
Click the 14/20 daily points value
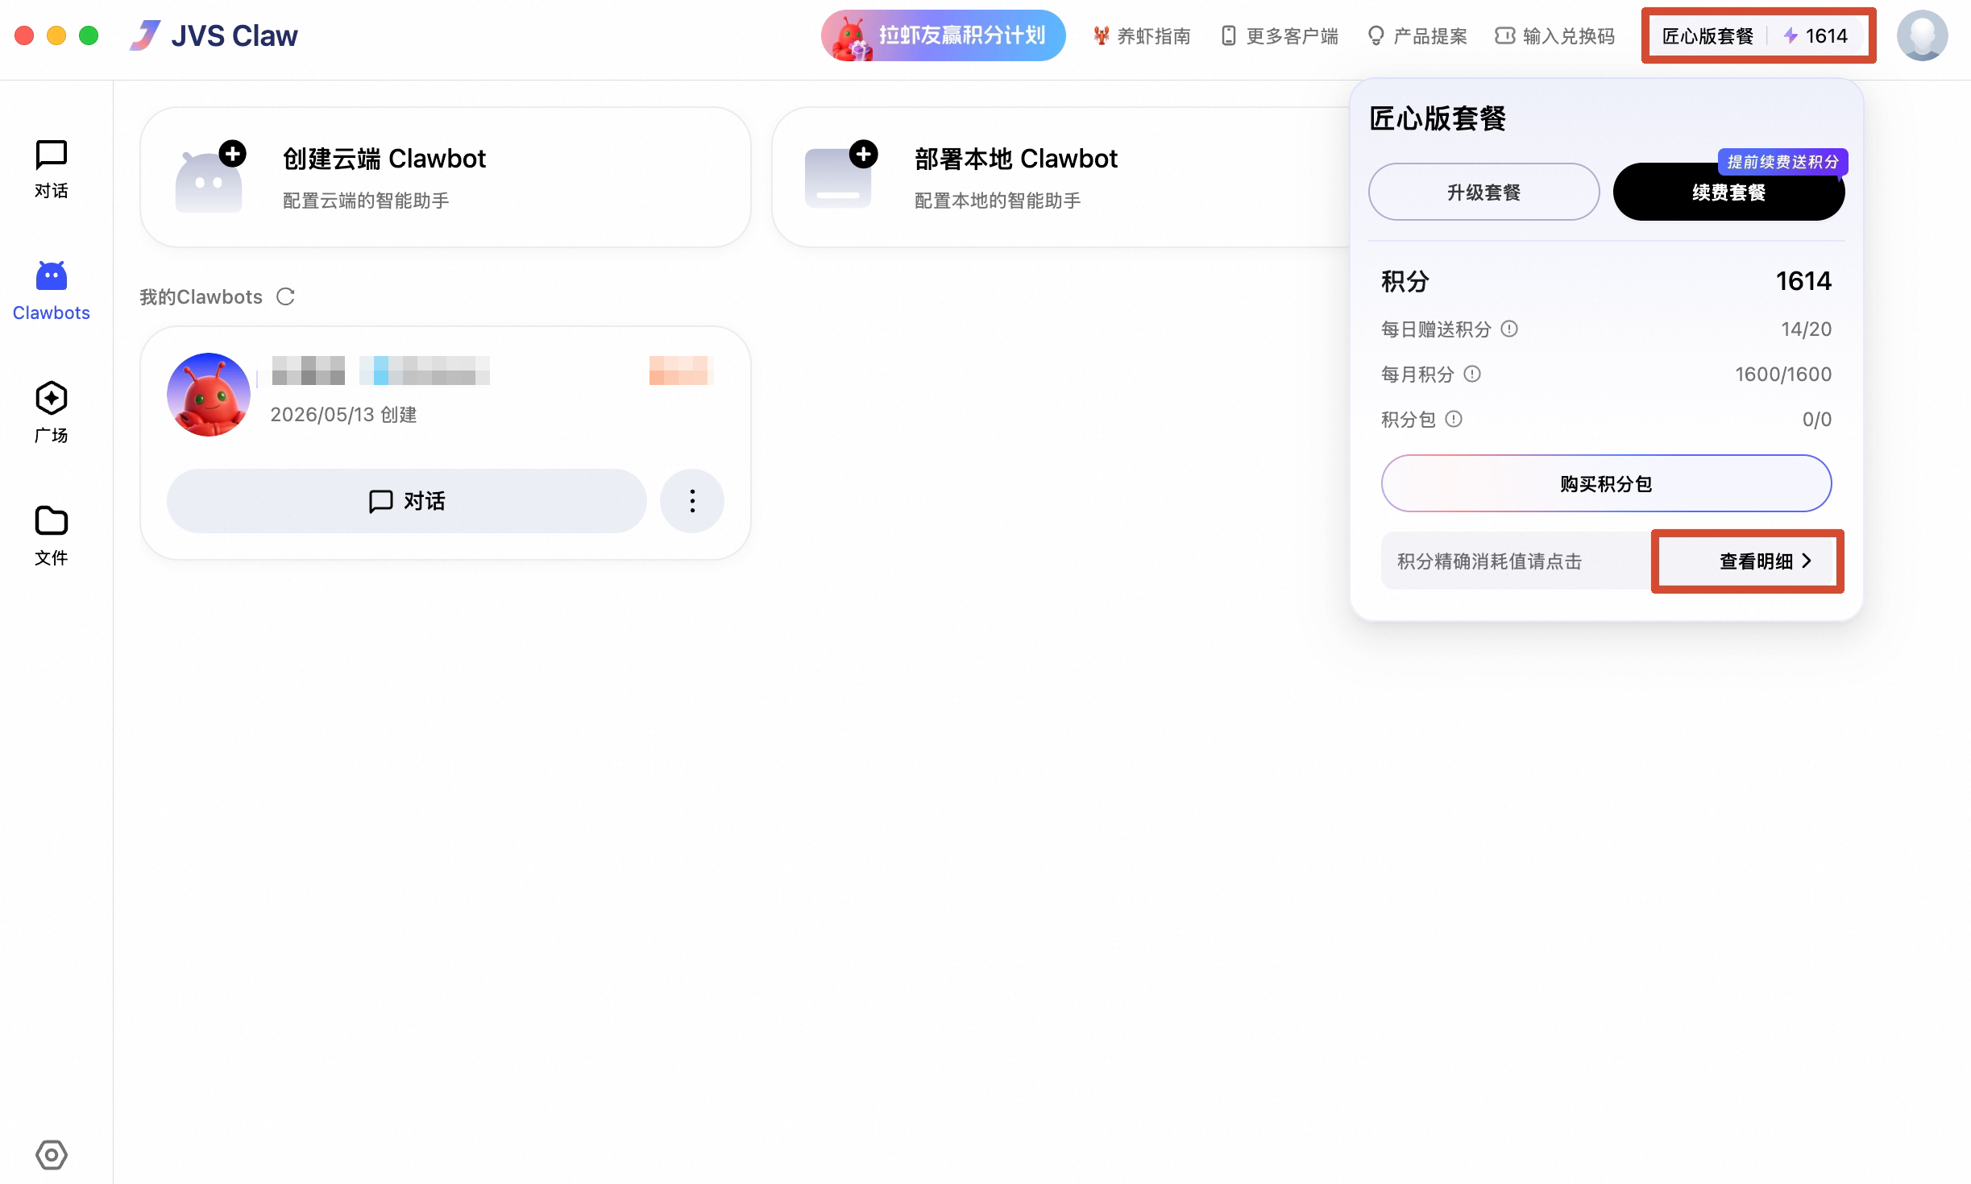point(1806,329)
